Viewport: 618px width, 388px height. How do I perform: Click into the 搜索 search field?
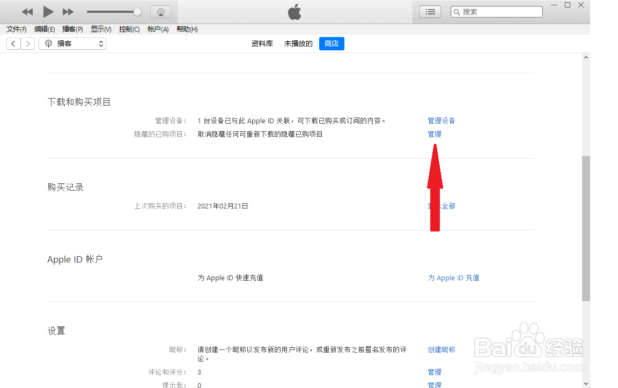[x=497, y=12]
